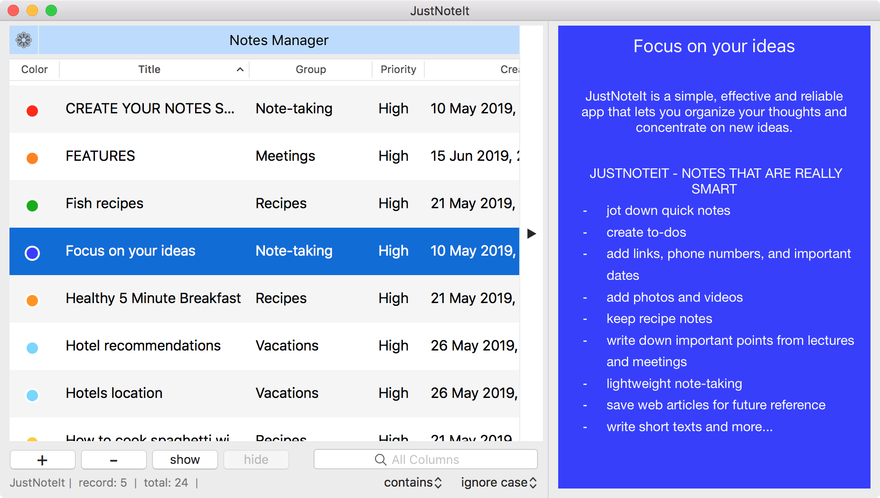Image resolution: width=880 pixels, height=498 pixels.
Task: Focus the All Columns search field
Action: [x=426, y=460]
